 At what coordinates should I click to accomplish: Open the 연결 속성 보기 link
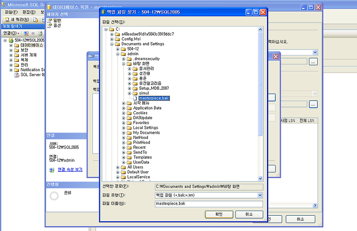point(70,170)
